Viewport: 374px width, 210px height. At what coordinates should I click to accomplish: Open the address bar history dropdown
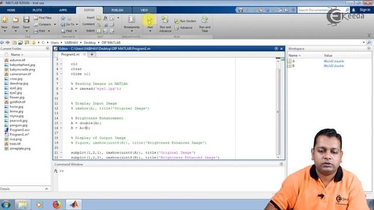click(363, 43)
